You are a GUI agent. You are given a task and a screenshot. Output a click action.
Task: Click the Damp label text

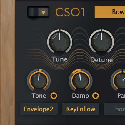[81, 96]
